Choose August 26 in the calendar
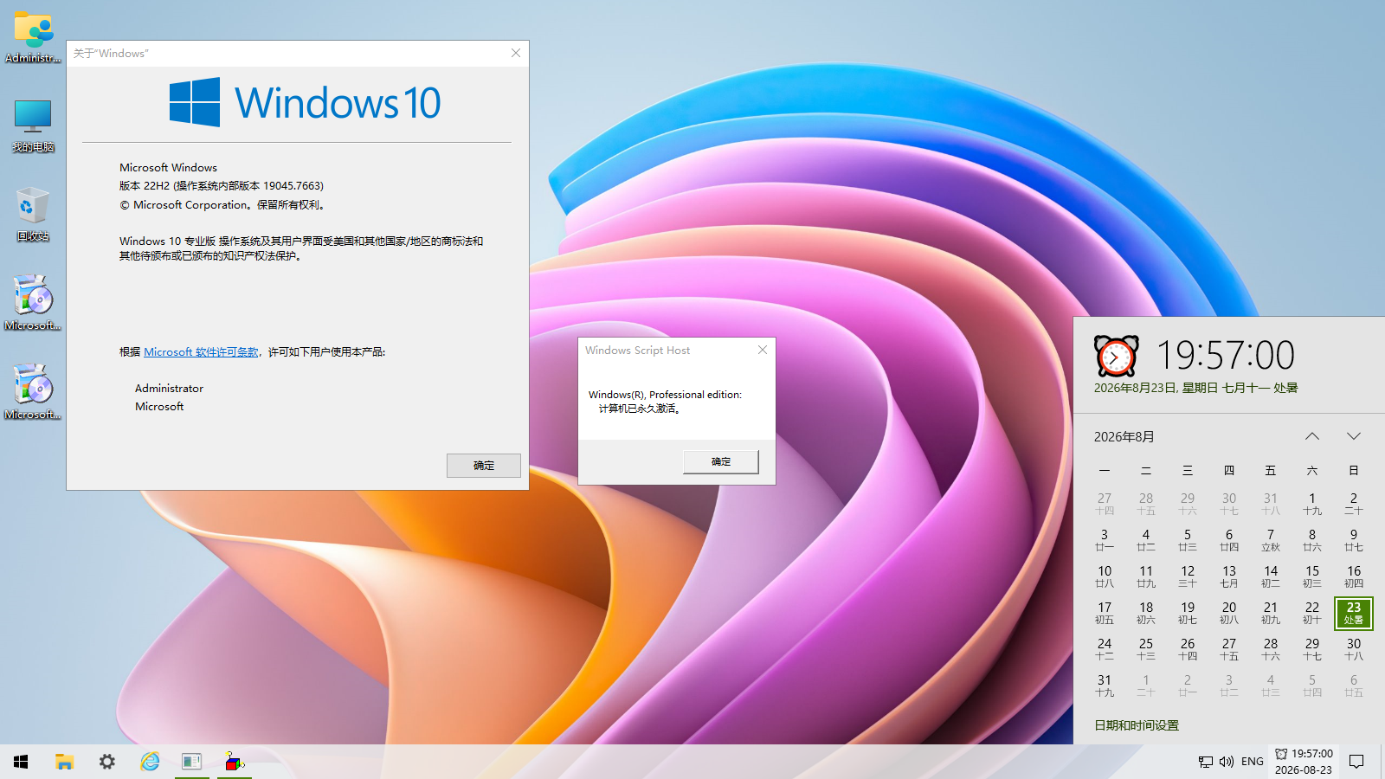1385x779 pixels. click(x=1188, y=650)
